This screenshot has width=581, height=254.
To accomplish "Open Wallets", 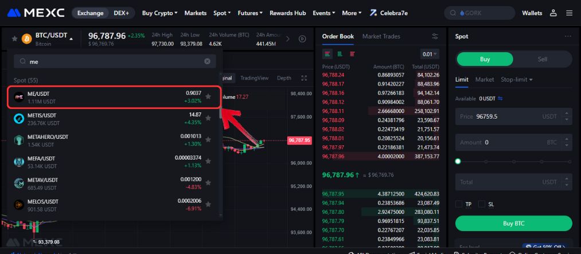I will click(x=532, y=13).
